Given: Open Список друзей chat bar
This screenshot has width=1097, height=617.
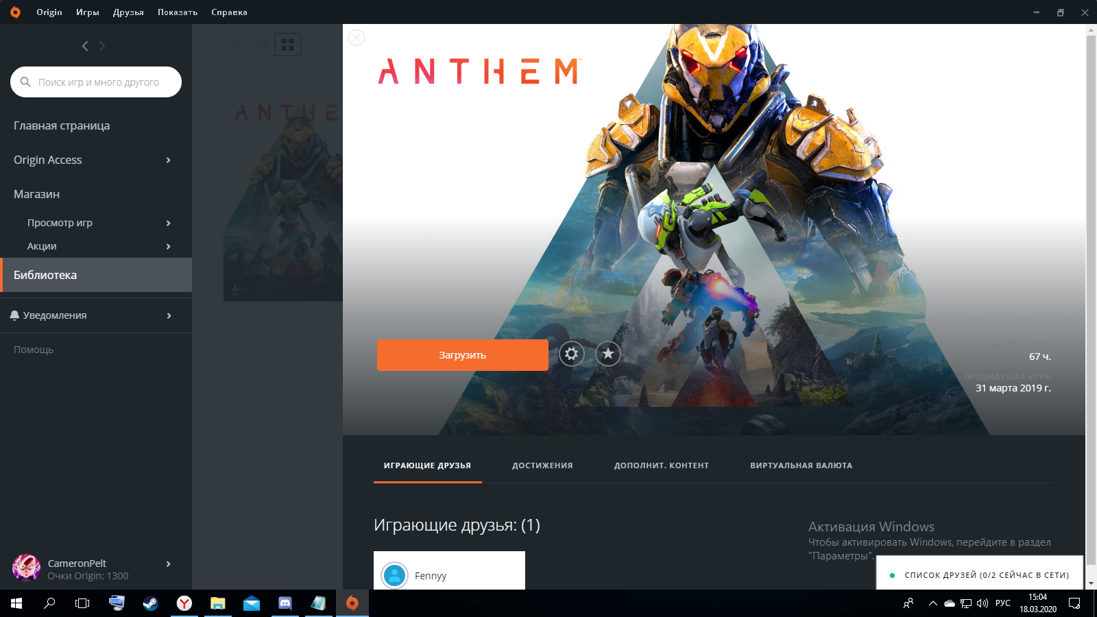Looking at the screenshot, I should pos(980,574).
